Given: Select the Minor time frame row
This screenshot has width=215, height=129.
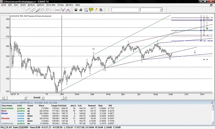Looking at the screenshot, I should (58, 111).
